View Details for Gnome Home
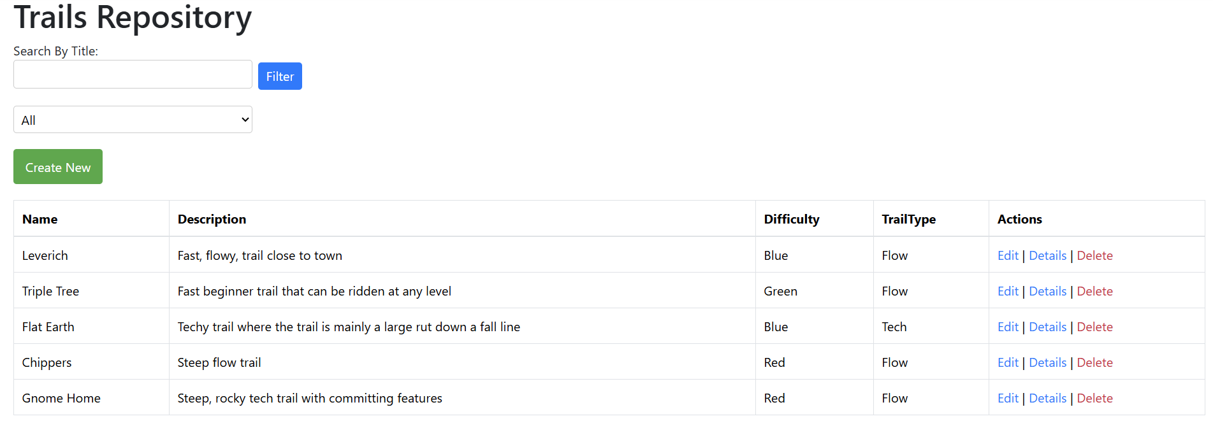 pos(1047,398)
